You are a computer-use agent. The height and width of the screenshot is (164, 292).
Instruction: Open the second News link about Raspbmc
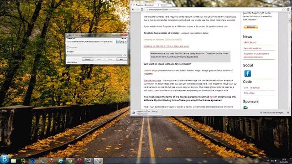pos(252,48)
